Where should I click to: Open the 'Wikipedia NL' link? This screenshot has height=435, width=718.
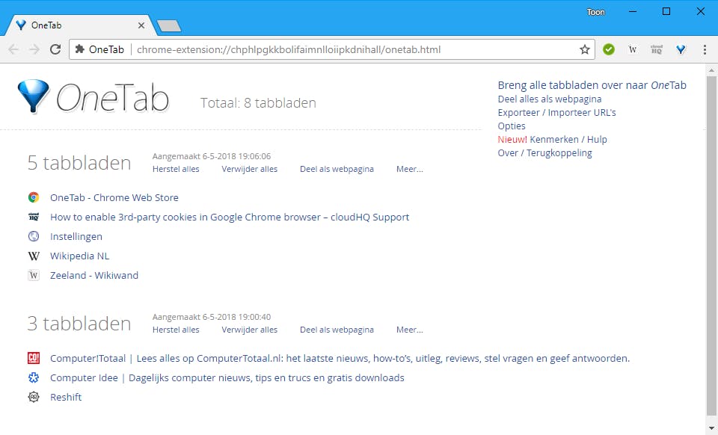point(80,256)
